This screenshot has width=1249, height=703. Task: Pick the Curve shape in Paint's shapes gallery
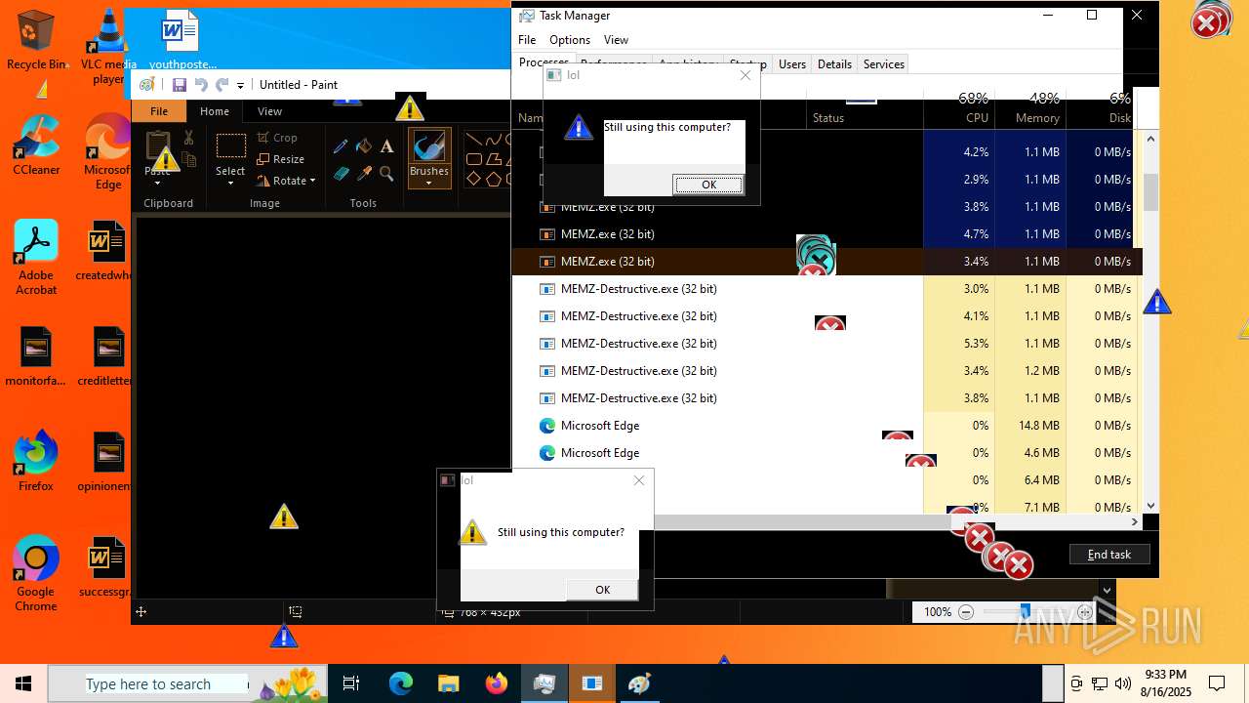click(494, 140)
